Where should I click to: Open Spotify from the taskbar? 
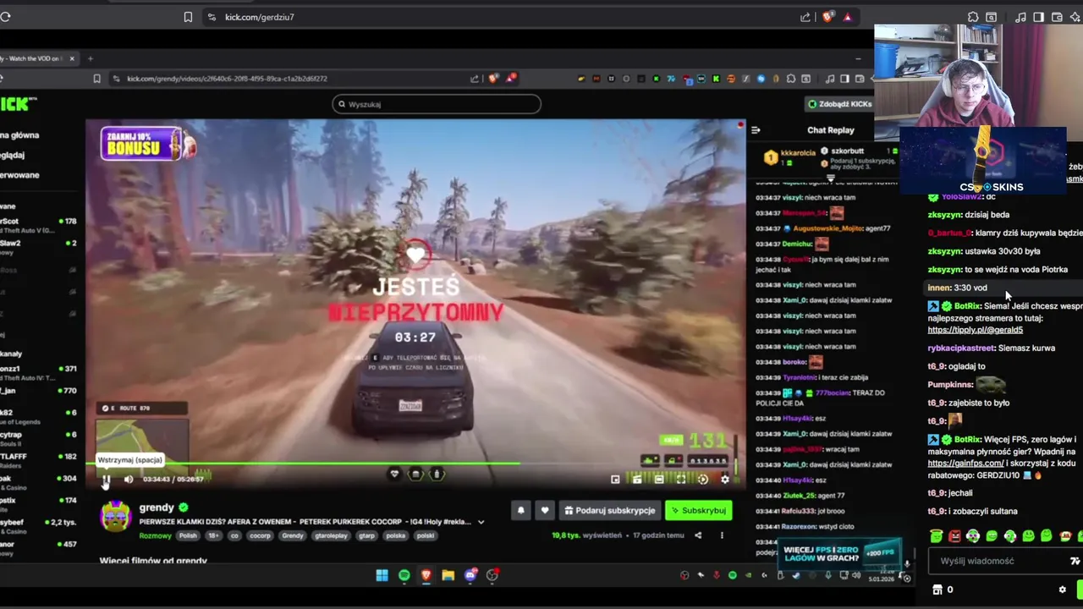point(404,575)
